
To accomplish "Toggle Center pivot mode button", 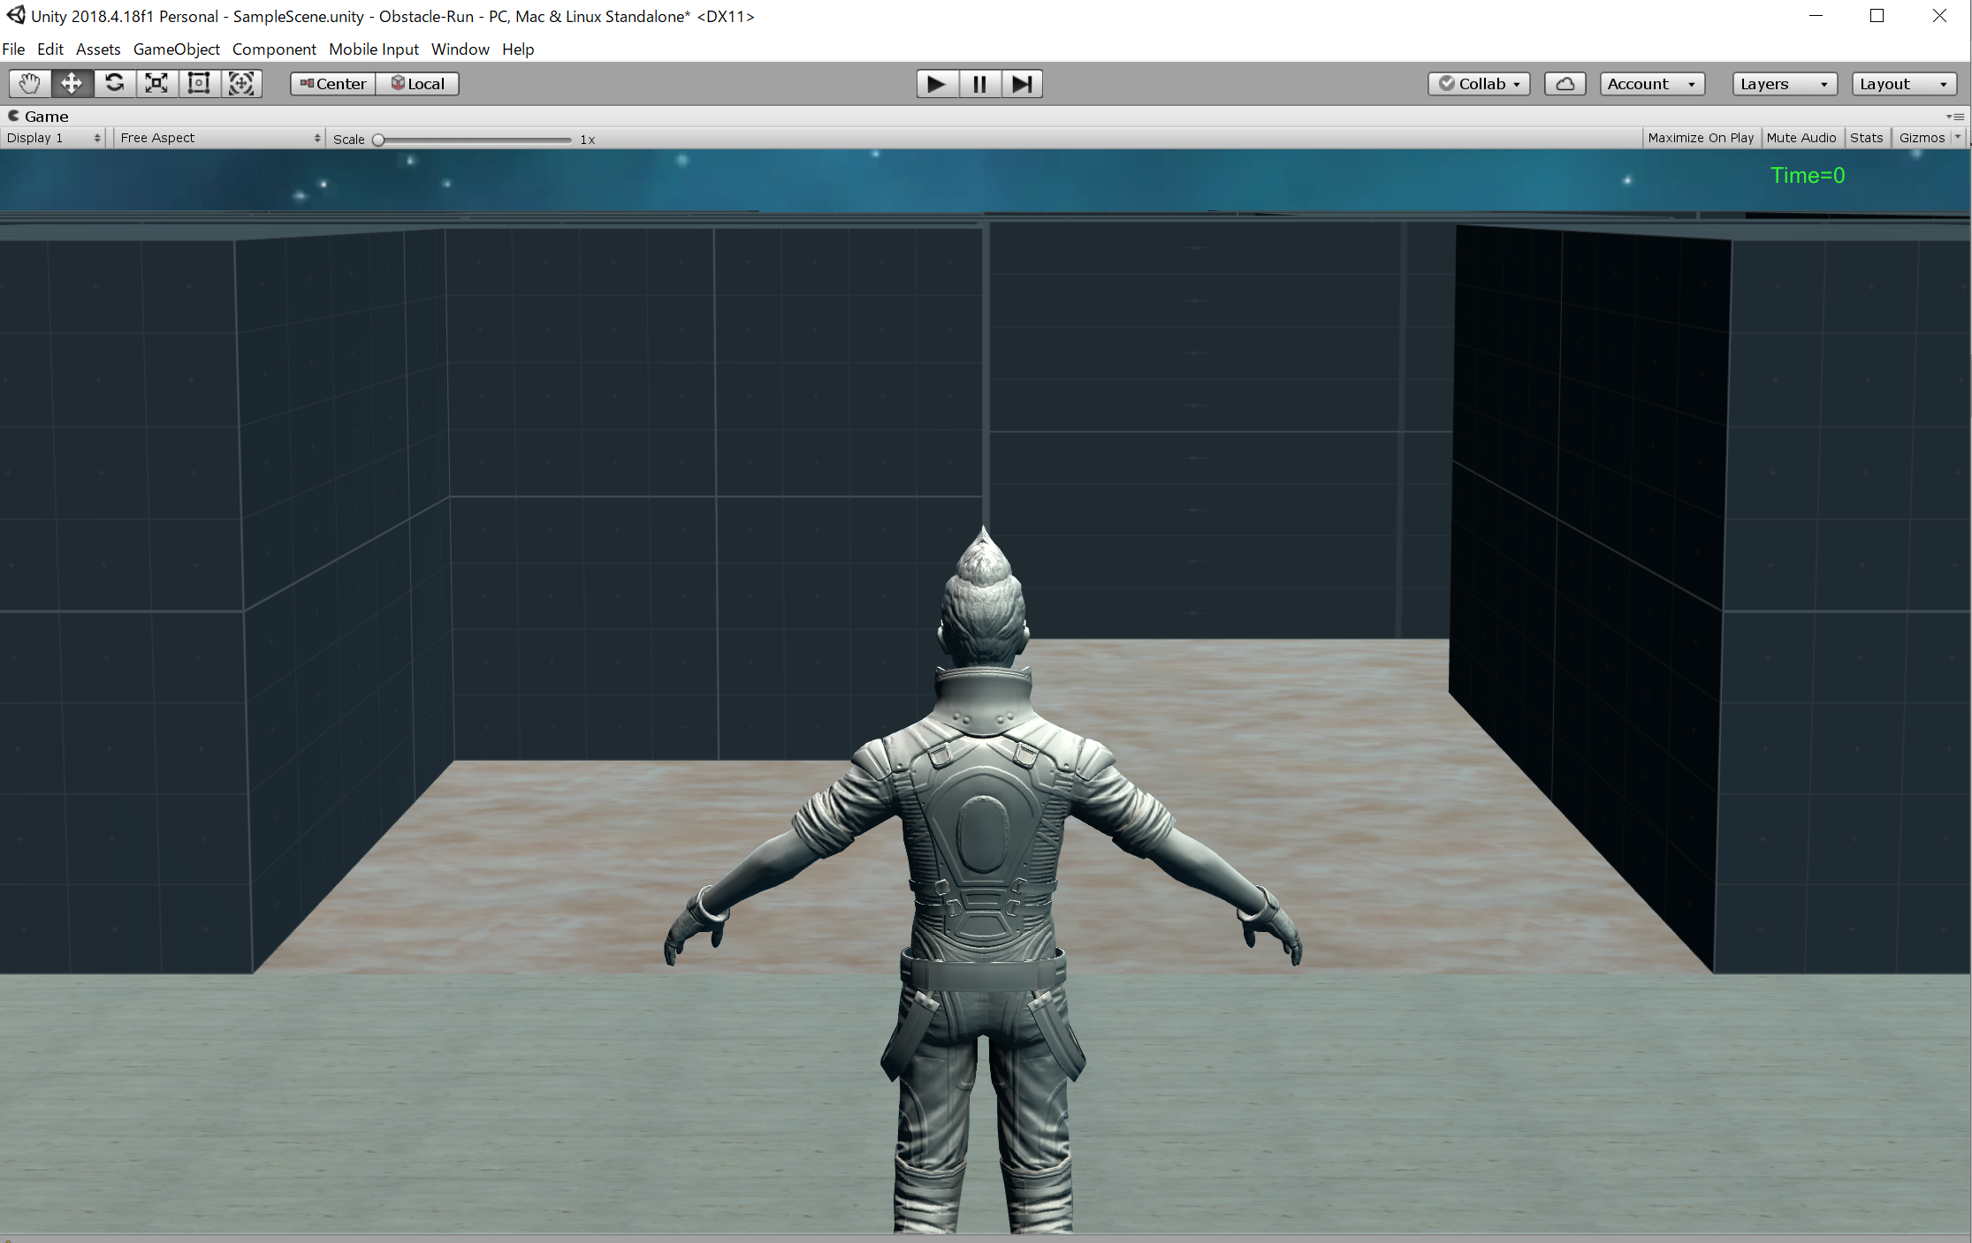I will [x=331, y=83].
